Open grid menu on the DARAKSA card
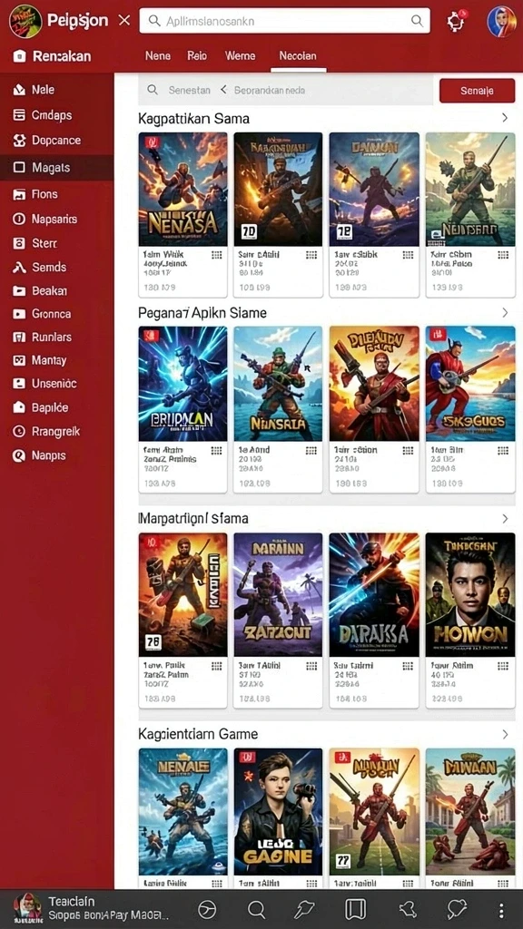 tap(408, 667)
